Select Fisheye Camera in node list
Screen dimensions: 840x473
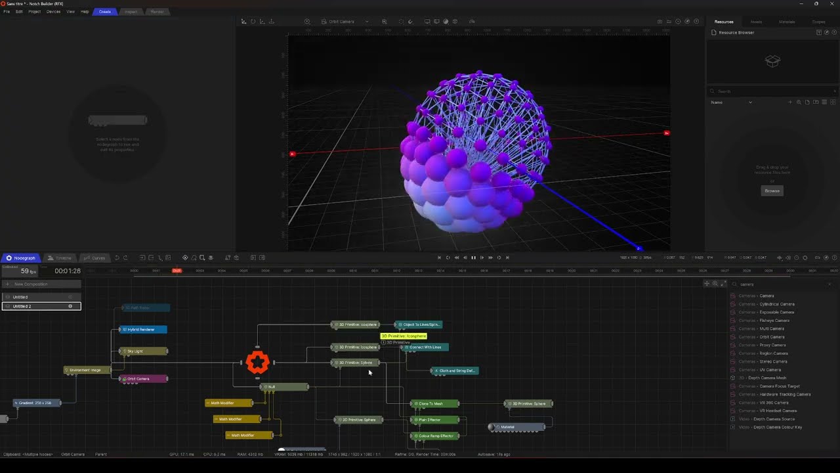tap(764, 321)
